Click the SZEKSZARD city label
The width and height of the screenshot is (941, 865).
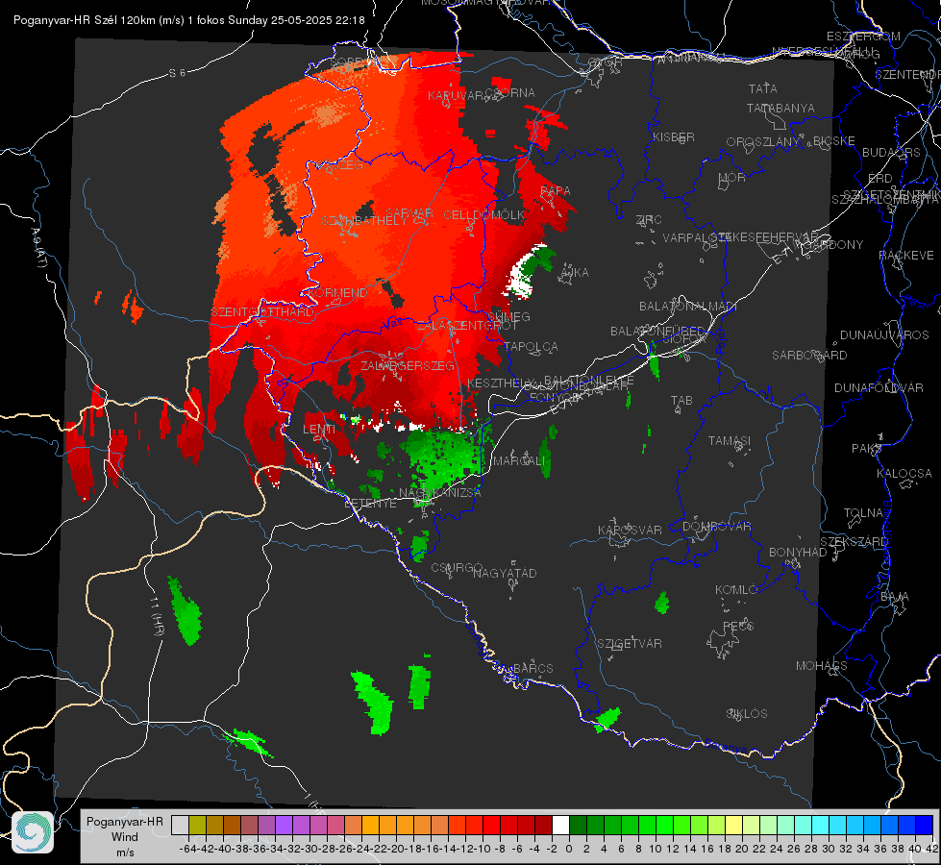pos(854,542)
